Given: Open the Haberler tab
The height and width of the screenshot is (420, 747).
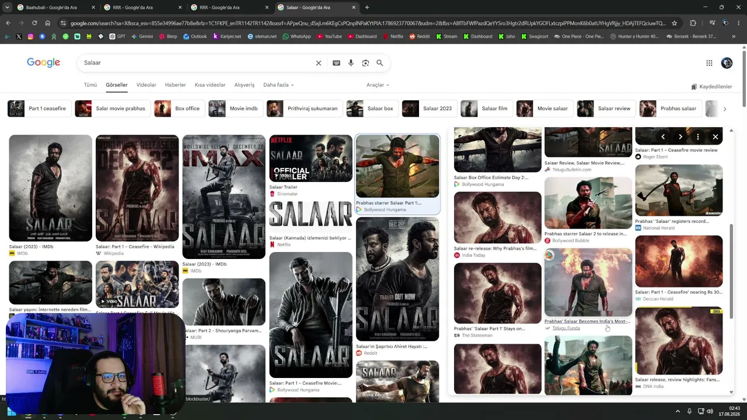Looking at the screenshot, I should coord(176,85).
